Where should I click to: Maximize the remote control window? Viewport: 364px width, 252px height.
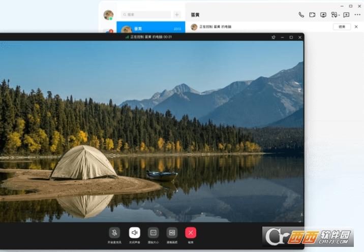(291, 37)
